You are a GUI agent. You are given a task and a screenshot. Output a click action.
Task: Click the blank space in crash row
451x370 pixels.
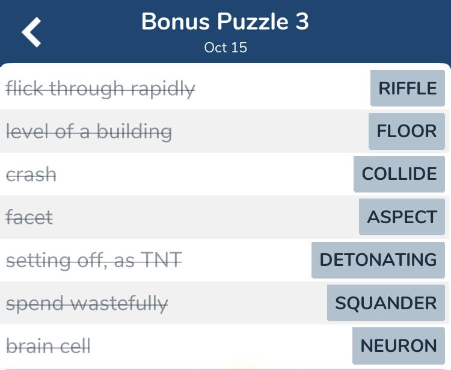pos(205,174)
